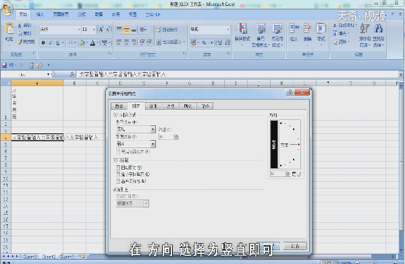This screenshot has height=264, width=405.
Task: Apply the font color A button
Action: coord(92,42)
